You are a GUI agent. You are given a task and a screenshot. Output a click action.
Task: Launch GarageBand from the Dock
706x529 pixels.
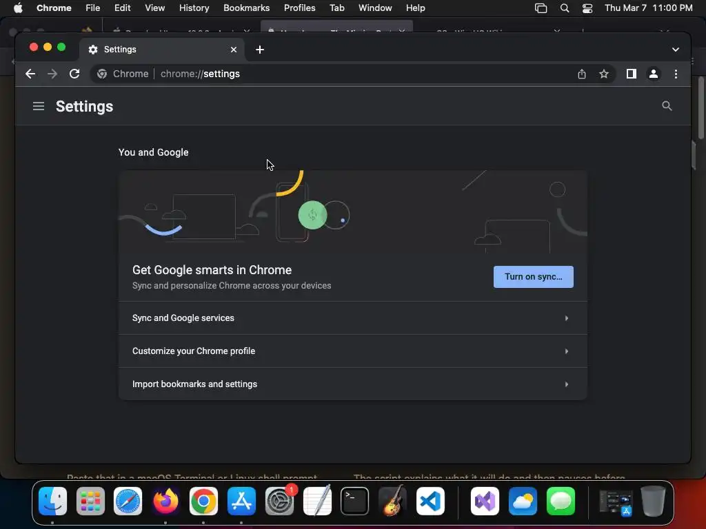coord(392,501)
